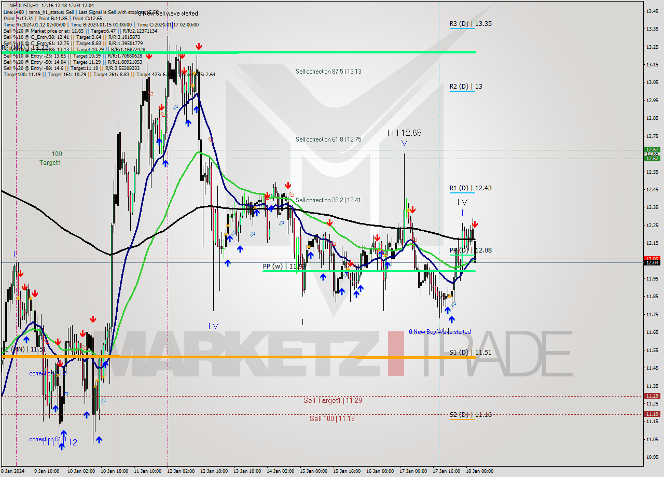Click the red sell arrow above 18 Jan candles
The height and width of the screenshot is (477, 664).
[x=475, y=225]
